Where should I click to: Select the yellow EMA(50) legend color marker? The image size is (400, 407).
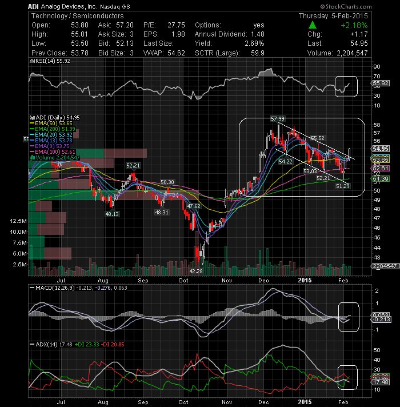pos(32,123)
